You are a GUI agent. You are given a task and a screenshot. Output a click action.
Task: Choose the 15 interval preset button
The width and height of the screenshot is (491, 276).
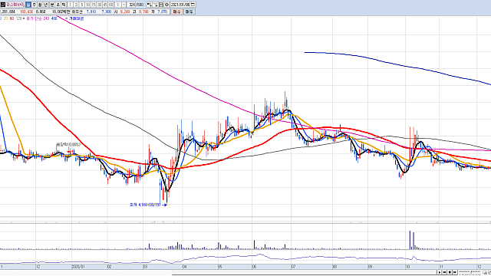(x=94, y=5)
